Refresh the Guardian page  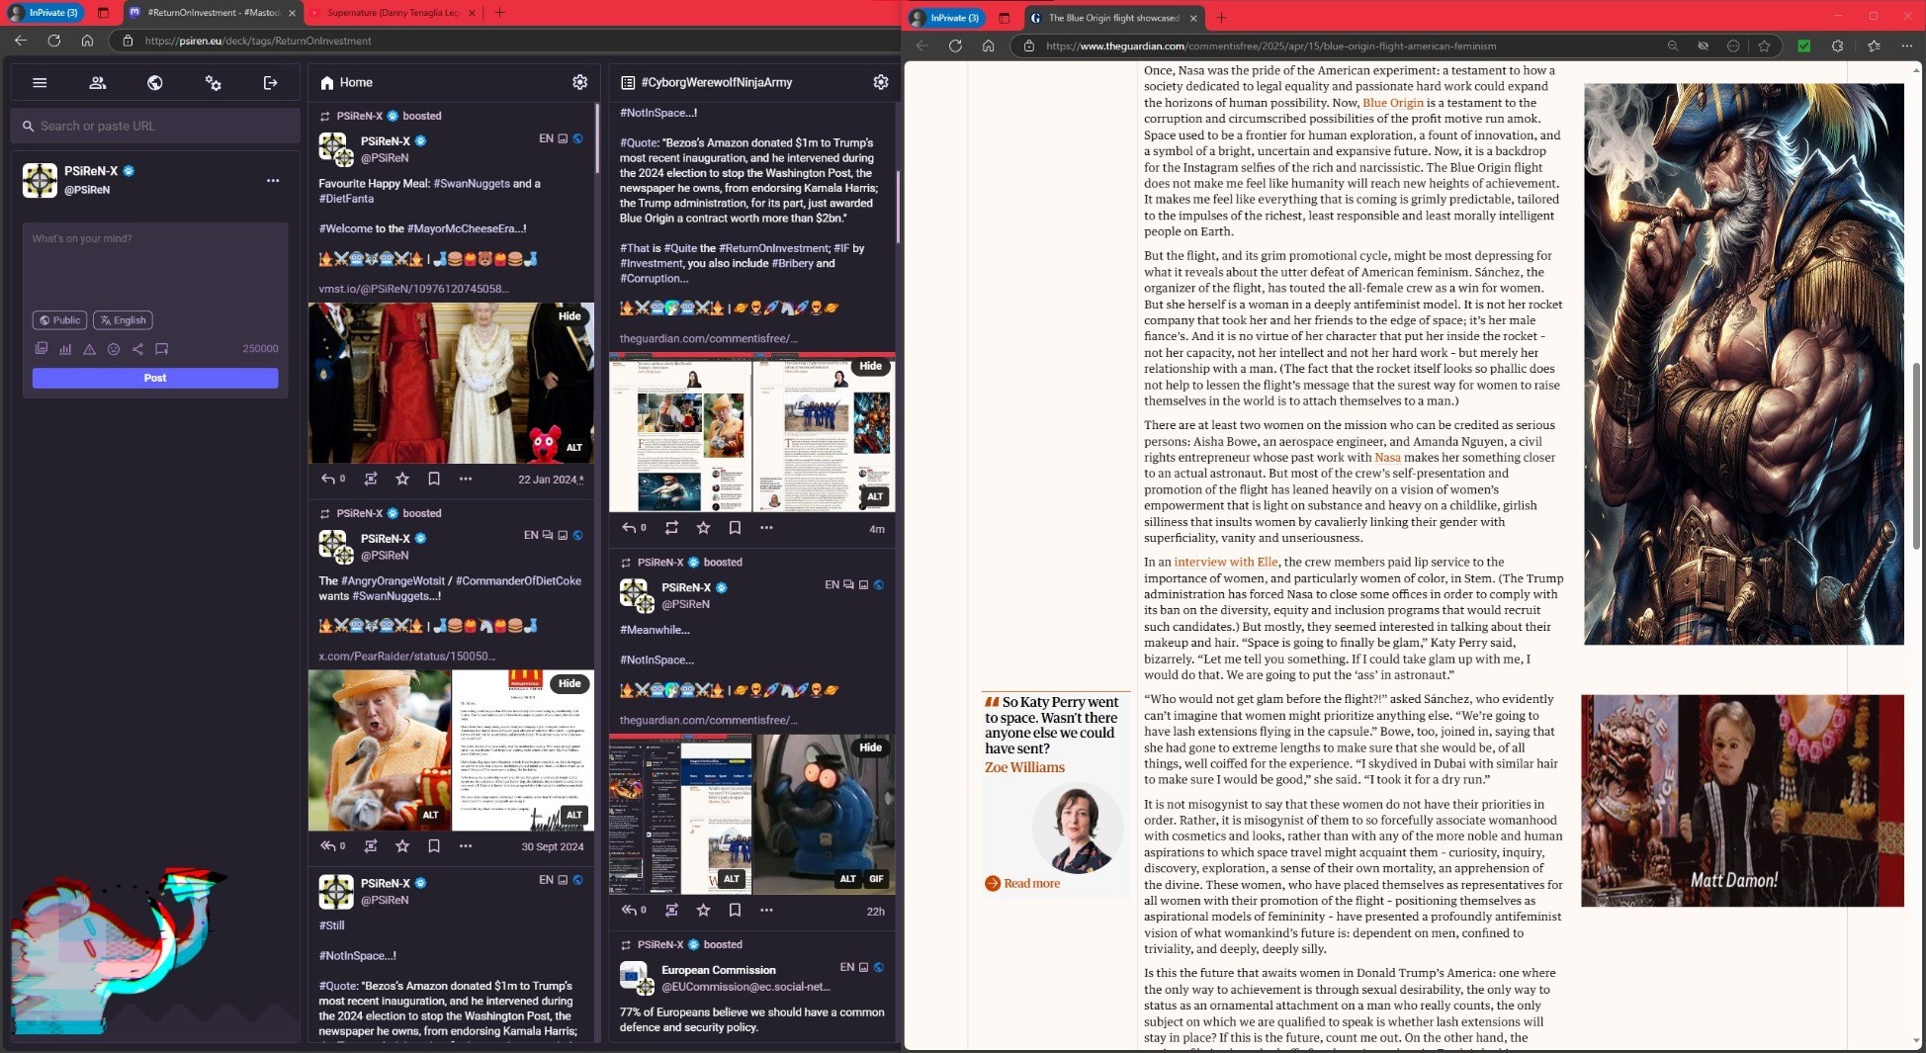pos(955,45)
